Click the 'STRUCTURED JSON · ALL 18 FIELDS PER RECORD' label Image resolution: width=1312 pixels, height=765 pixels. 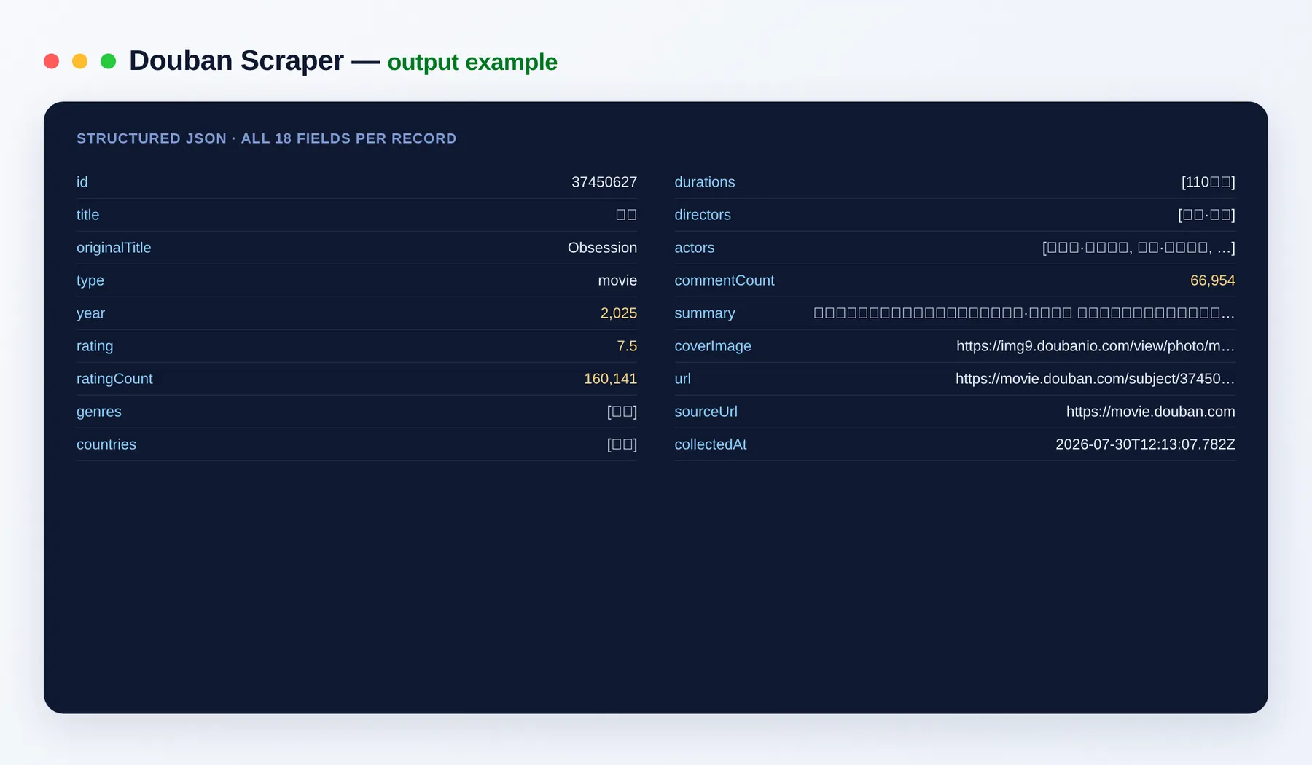point(267,138)
